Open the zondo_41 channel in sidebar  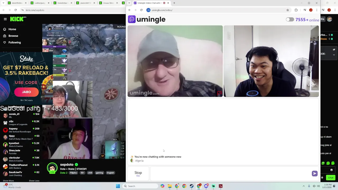pos(21,115)
